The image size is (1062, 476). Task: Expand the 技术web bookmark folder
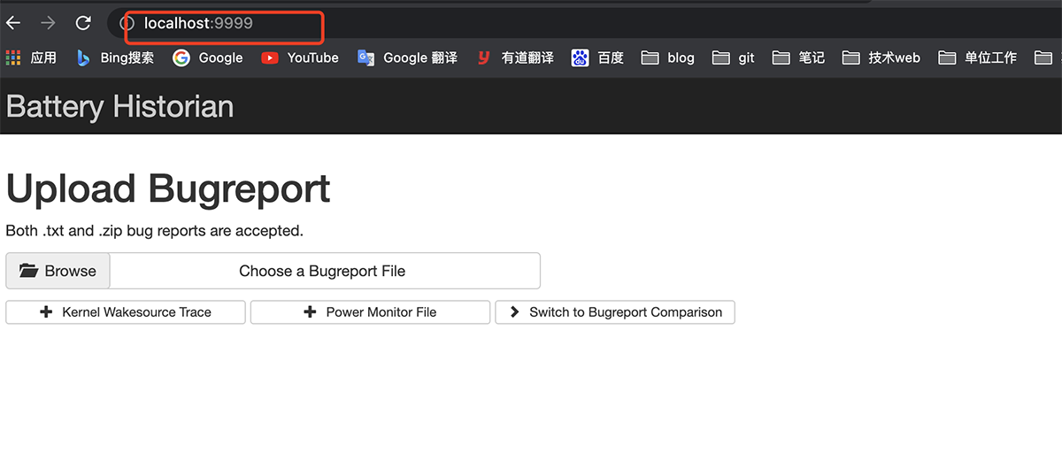pyautogui.click(x=881, y=58)
